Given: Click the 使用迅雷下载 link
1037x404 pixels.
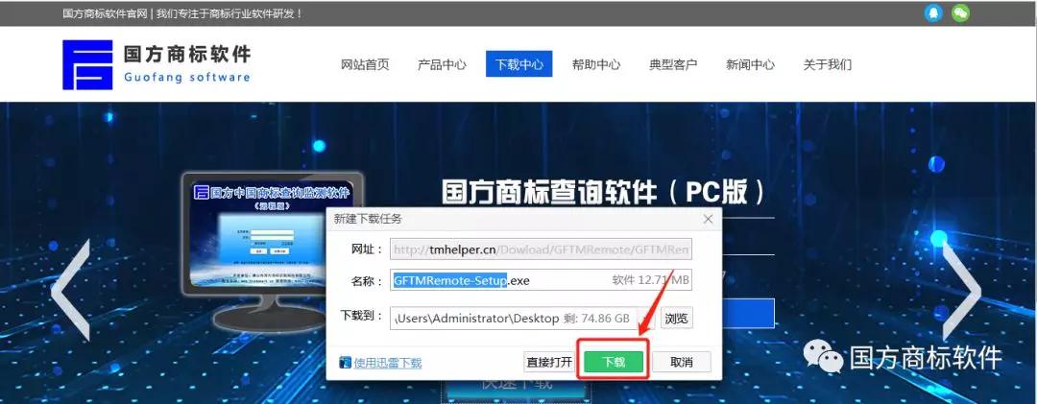Looking at the screenshot, I should coord(388,363).
